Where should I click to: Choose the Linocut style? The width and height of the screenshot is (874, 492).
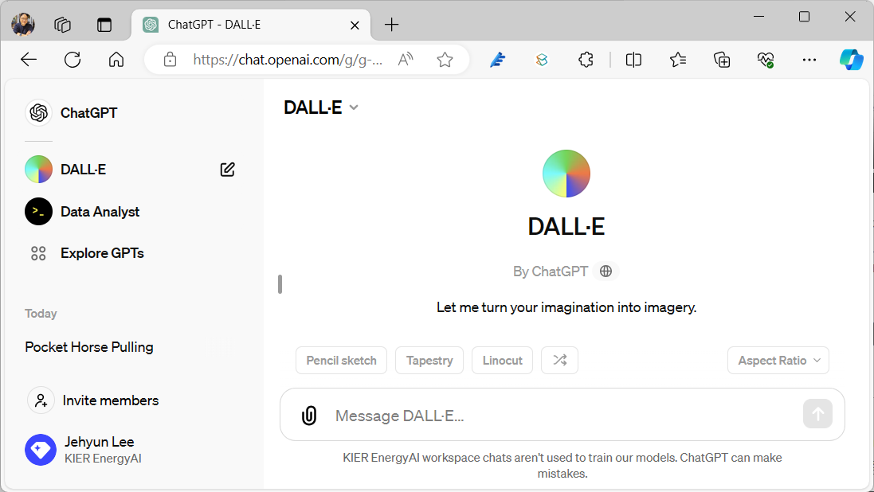tap(502, 361)
